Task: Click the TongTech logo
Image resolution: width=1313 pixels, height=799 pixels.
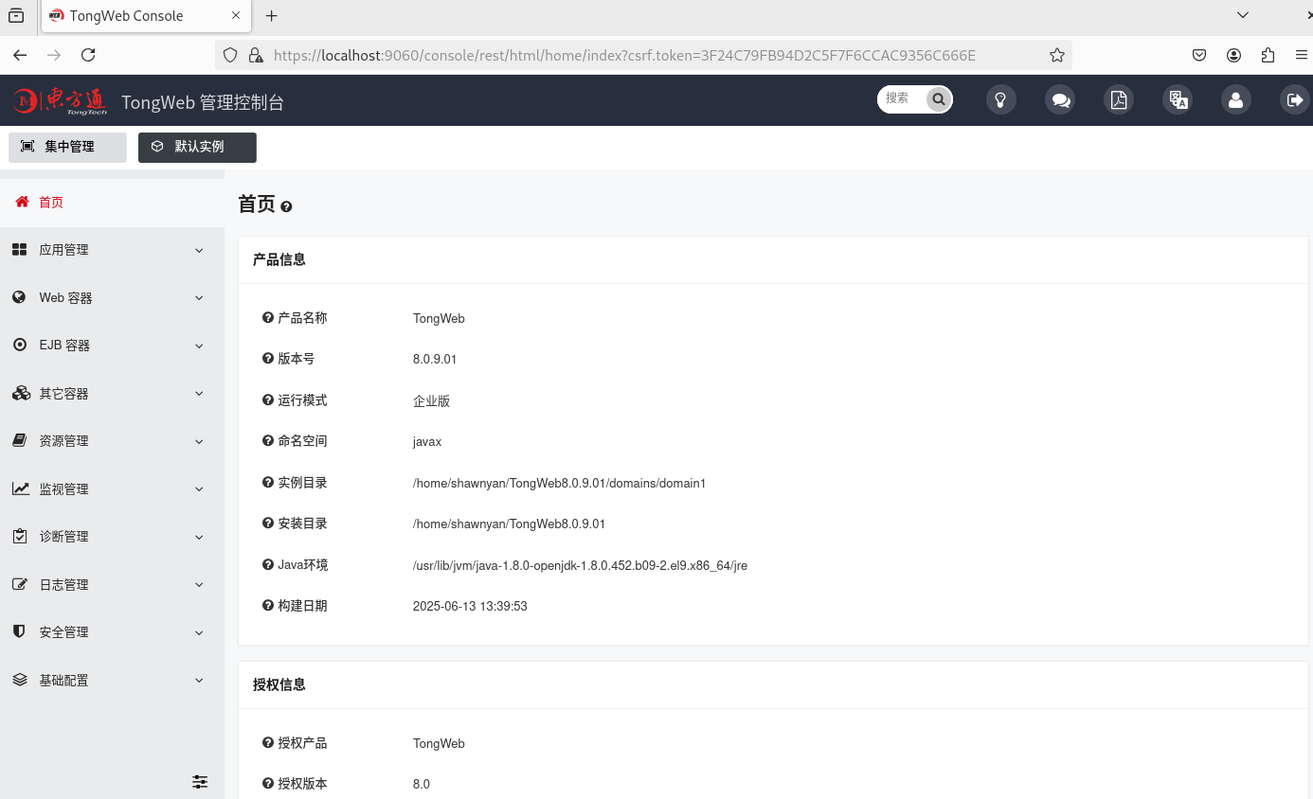Action: pyautogui.click(x=60, y=100)
